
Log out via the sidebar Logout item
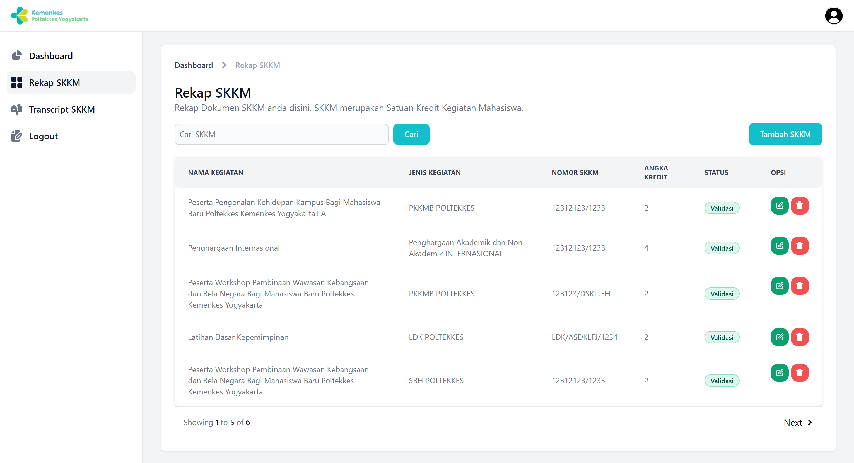tap(43, 136)
